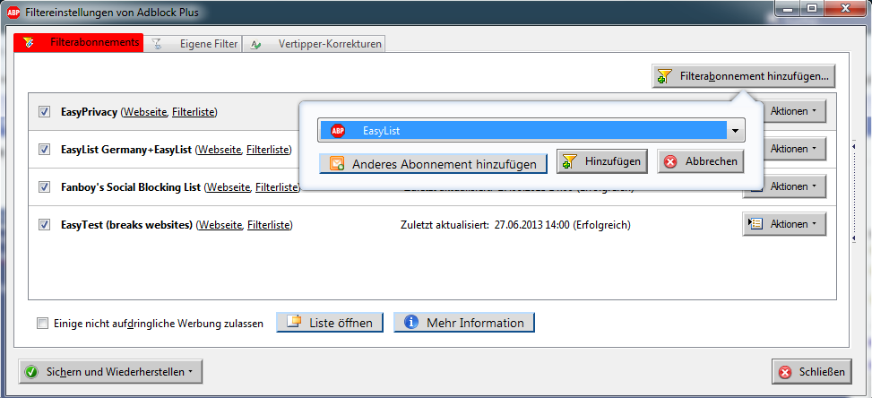Click the notes icon on Liste öffnen

click(293, 323)
